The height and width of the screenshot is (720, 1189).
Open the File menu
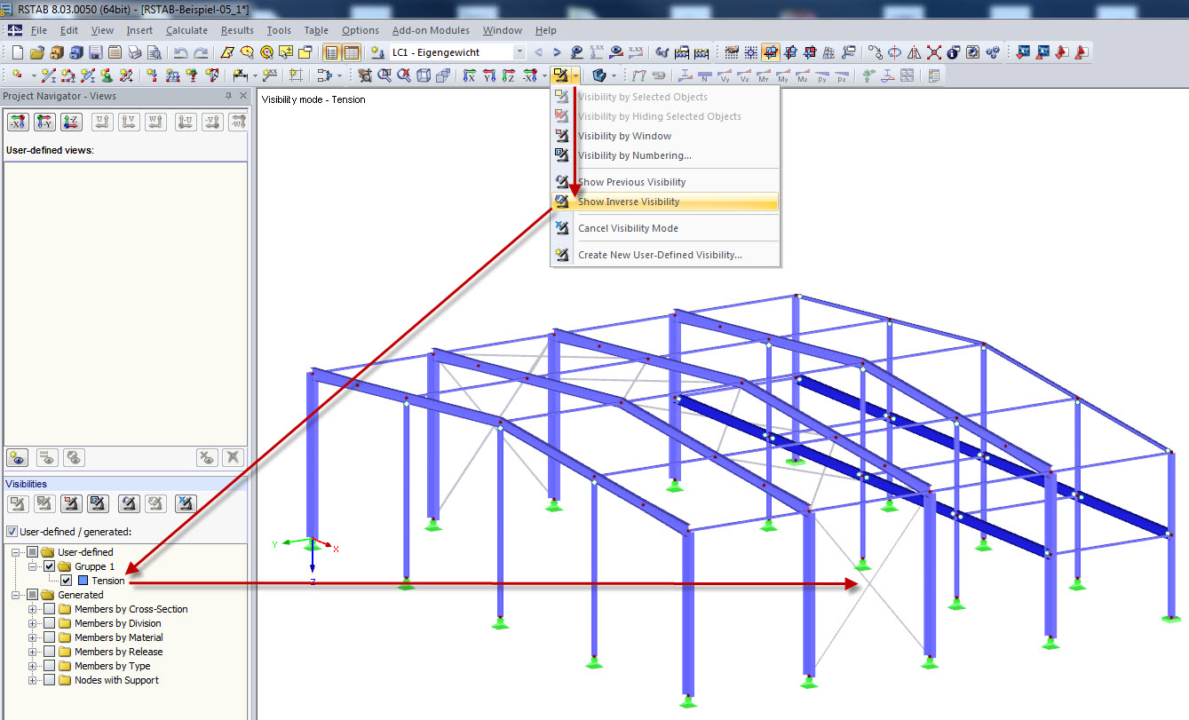point(38,30)
